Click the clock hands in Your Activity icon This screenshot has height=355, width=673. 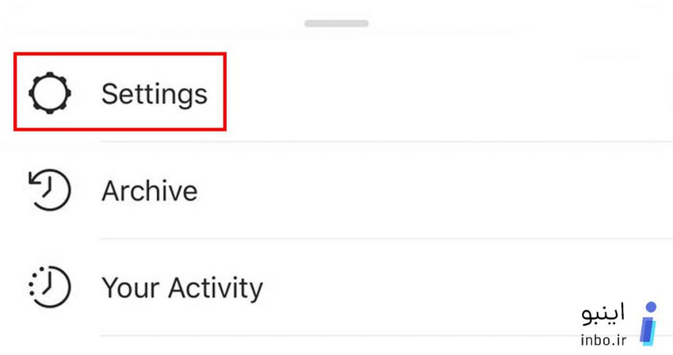(49, 284)
